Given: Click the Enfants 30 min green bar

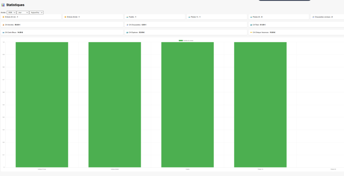Looking at the screenshot, I should tap(42, 105).
